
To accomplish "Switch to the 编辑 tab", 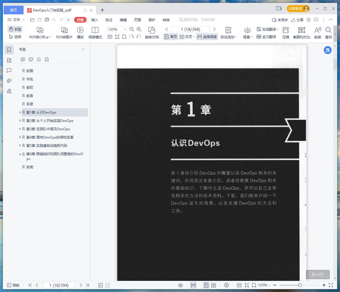I will pos(123,20).
